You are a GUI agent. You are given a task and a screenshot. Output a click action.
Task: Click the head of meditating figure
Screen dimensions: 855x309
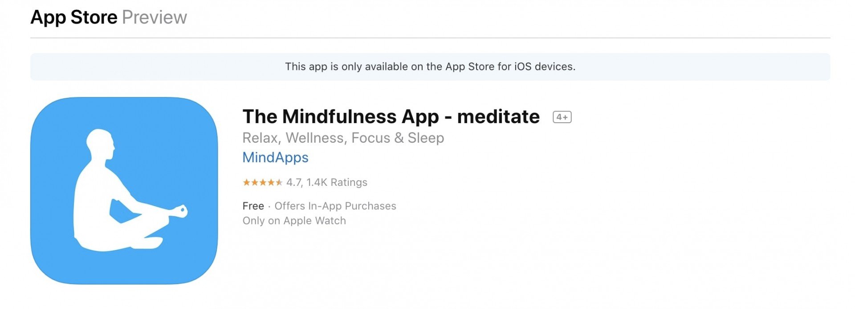point(101,144)
